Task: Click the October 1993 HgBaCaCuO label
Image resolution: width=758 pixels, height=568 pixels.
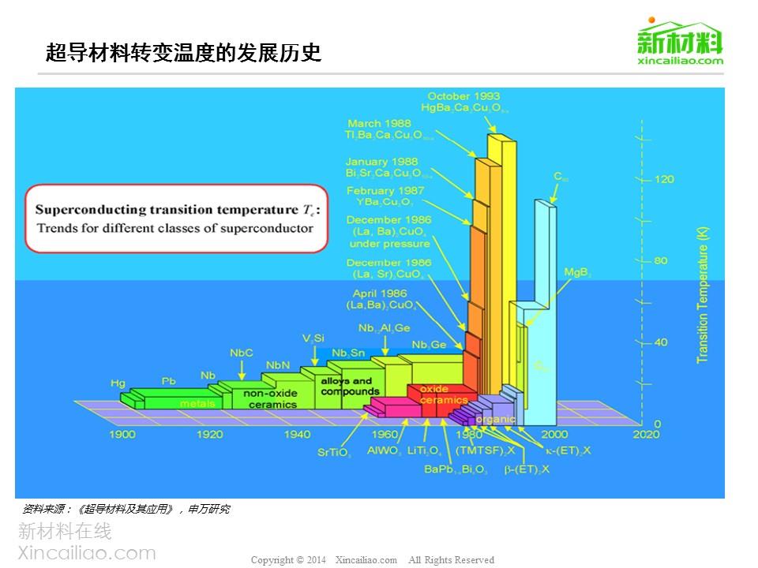Action: [x=463, y=102]
